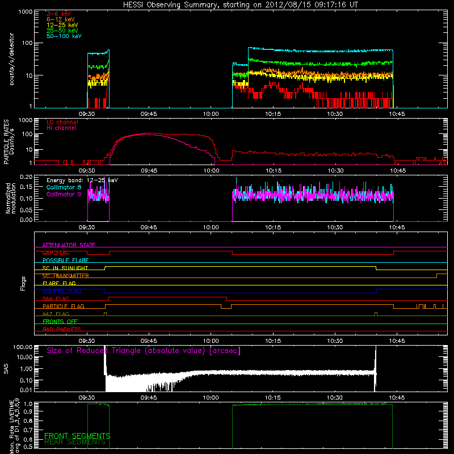Select the REAR SEGMENTS legend label

click(x=75, y=442)
